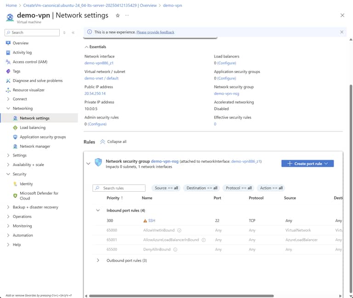Open the Source == all filter
This screenshot has width=353, height=298.
point(166,188)
